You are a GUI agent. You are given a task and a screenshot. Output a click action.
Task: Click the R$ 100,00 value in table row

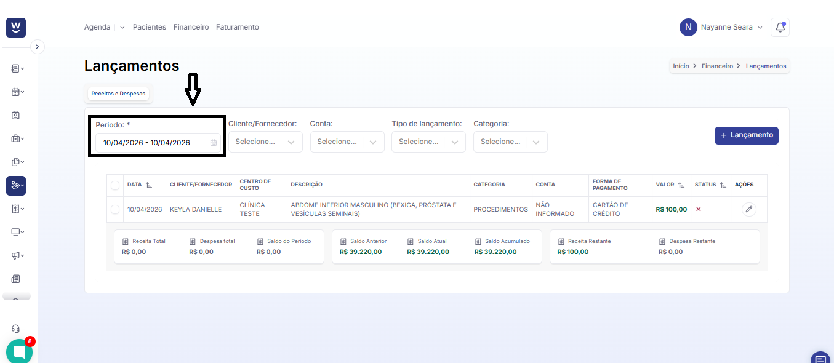(x=672, y=209)
